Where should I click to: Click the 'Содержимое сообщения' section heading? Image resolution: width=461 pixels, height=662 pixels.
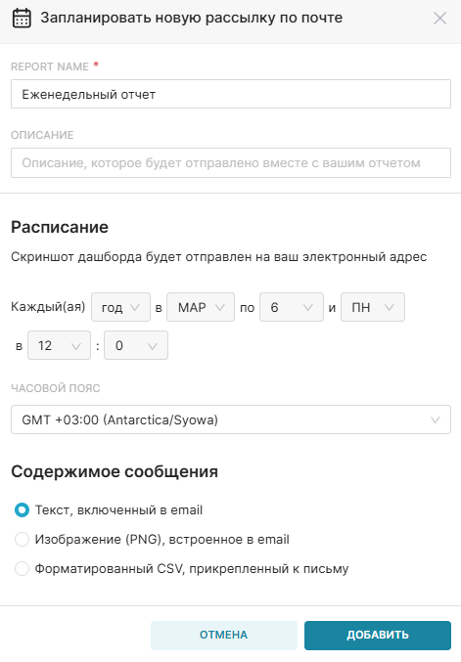click(x=115, y=471)
